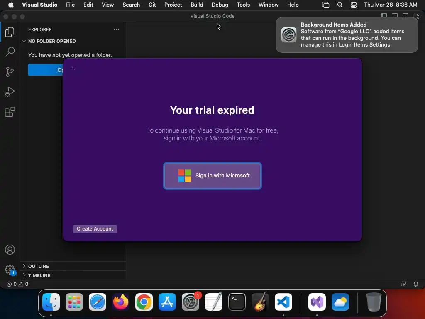Open TextEdit from the dock
The image size is (425, 319).
214,302
